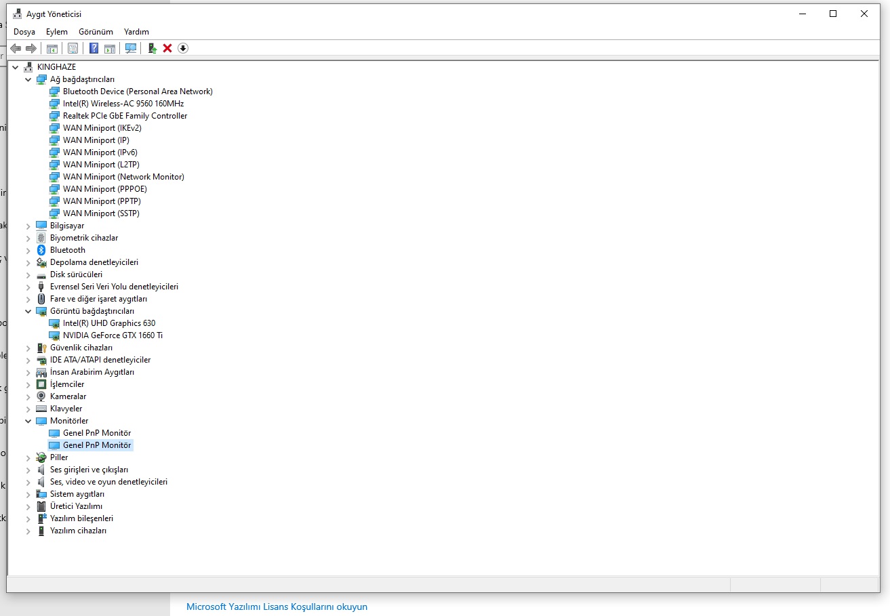Uninstall device with the red X icon

(x=167, y=48)
